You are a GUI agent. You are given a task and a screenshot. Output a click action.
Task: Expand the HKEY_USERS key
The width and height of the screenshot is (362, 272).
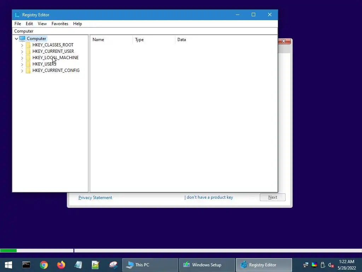22,64
